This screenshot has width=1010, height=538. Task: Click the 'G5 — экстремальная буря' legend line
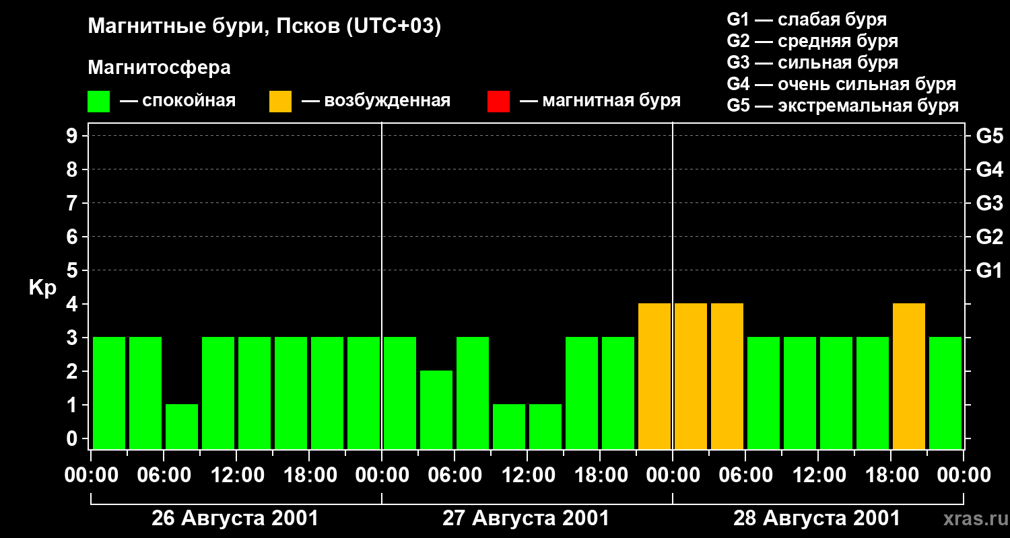click(x=842, y=106)
